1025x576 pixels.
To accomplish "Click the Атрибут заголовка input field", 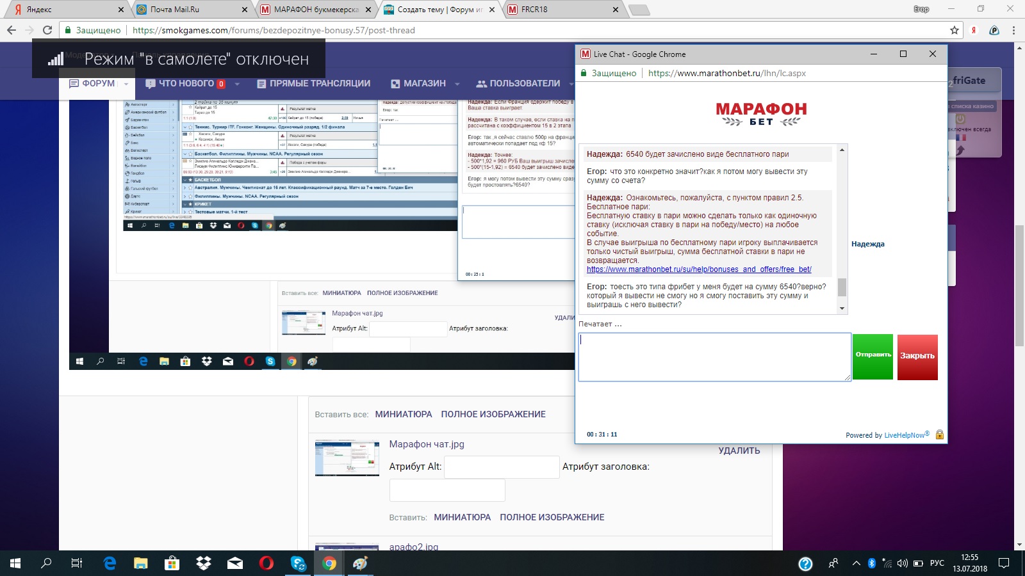I will 447,491.
